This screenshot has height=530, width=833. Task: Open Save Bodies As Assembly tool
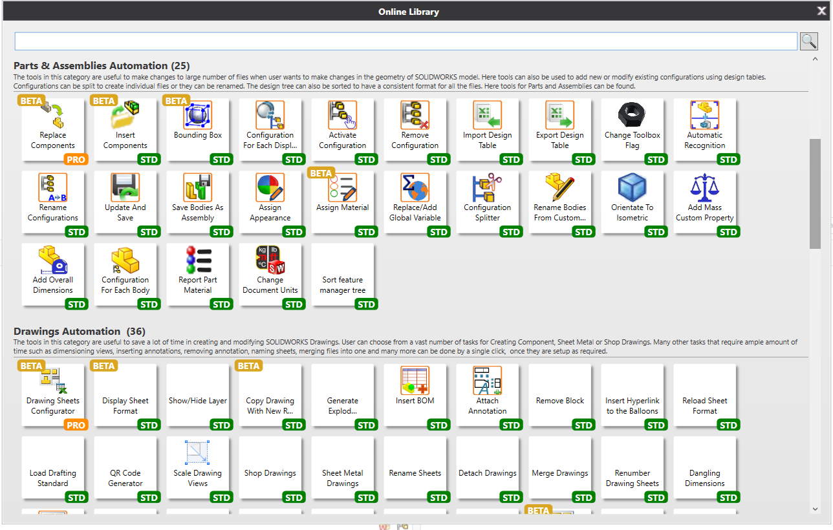(198, 202)
